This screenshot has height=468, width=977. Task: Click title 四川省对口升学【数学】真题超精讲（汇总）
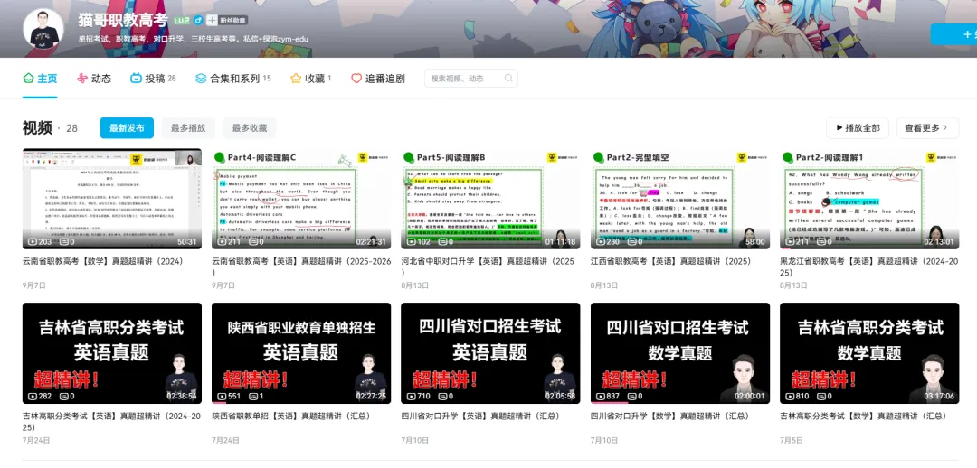pyautogui.click(x=669, y=416)
